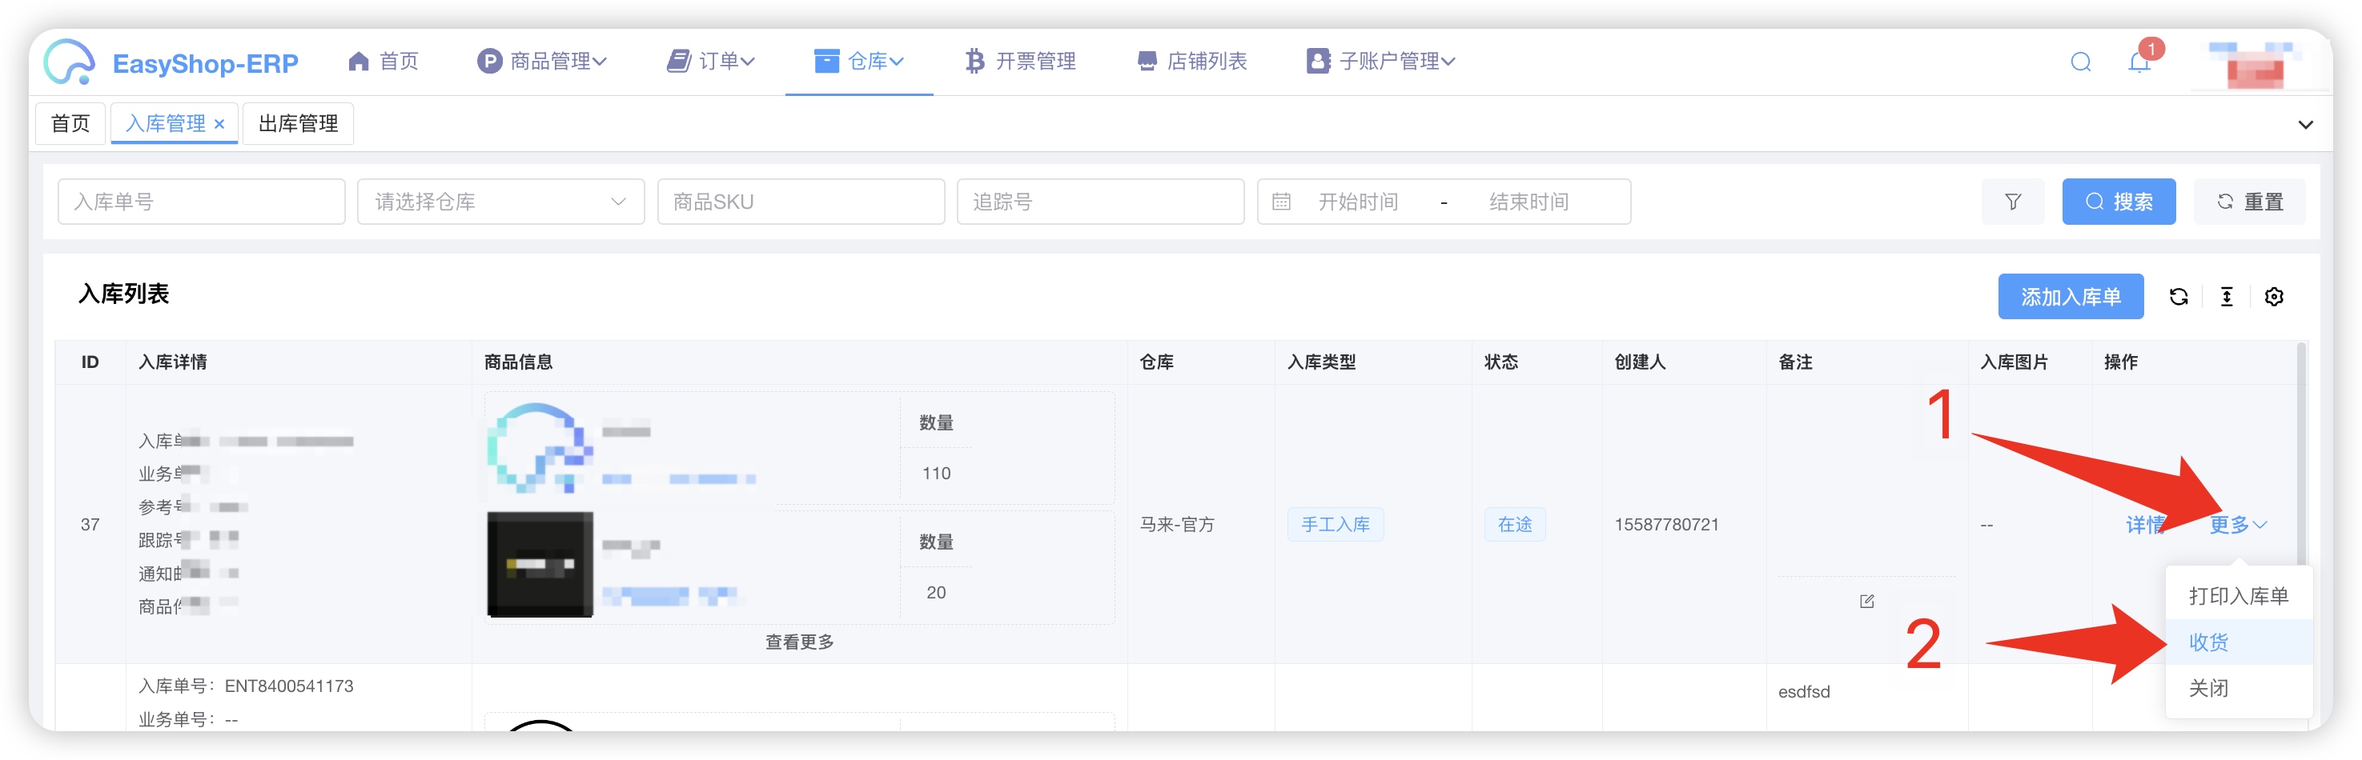Click the black product thumbnail in row 37
The height and width of the screenshot is (760, 2362).
point(540,565)
